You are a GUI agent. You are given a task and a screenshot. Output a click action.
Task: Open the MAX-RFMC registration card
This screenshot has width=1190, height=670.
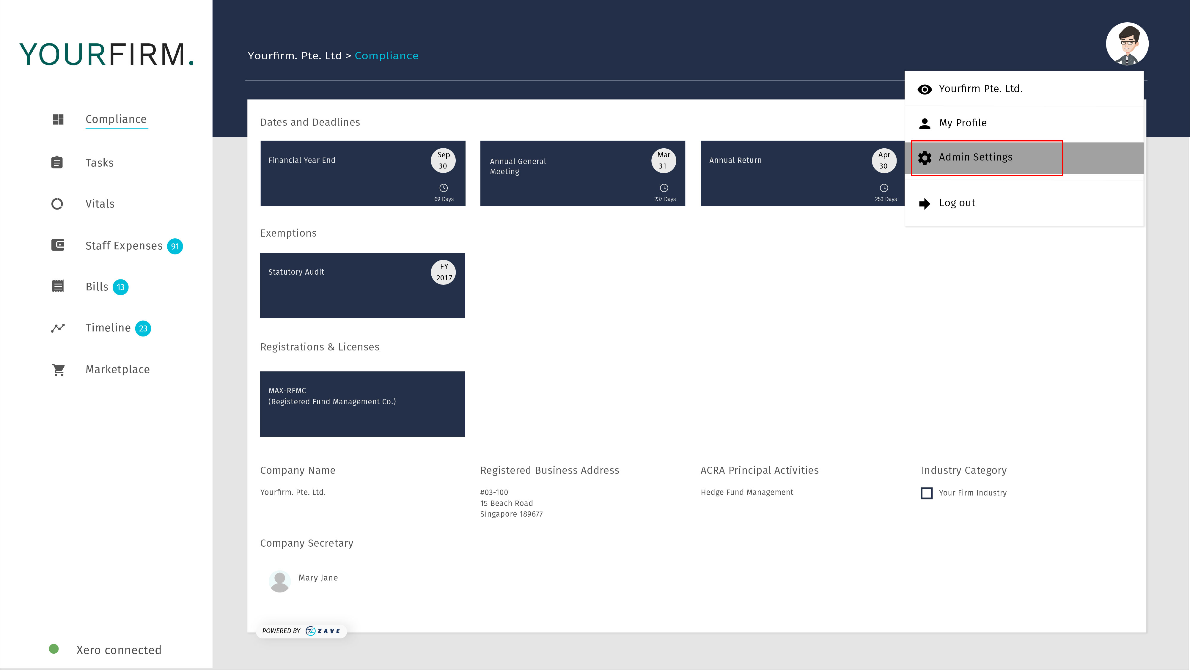[362, 404]
